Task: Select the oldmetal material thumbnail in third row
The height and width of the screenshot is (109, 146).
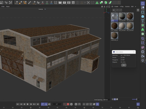Action: point(114,35)
